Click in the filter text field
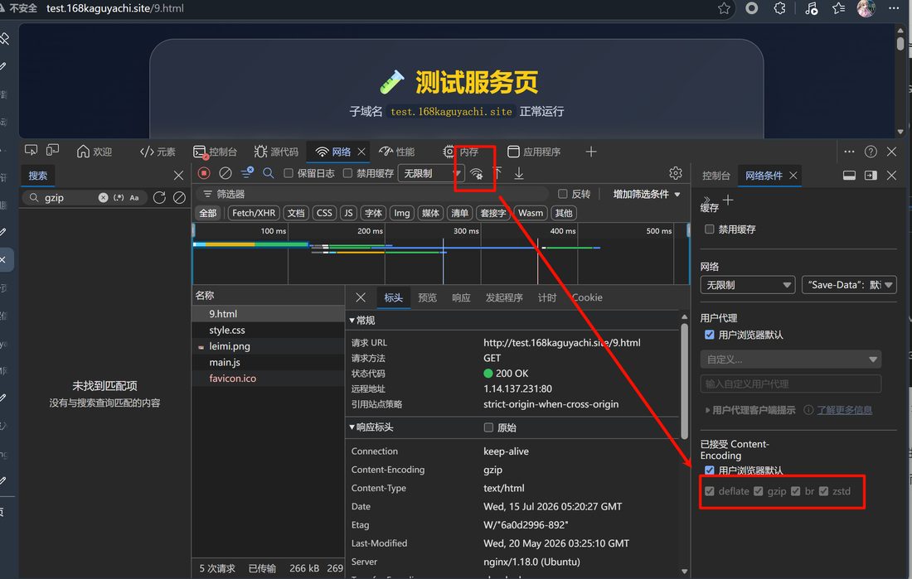This screenshot has height=579, width=912. (372, 194)
